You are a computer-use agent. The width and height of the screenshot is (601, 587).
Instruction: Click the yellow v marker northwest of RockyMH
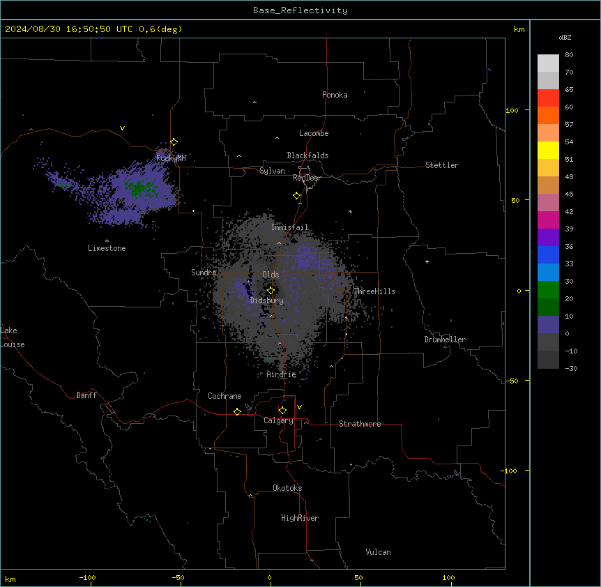(122, 128)
